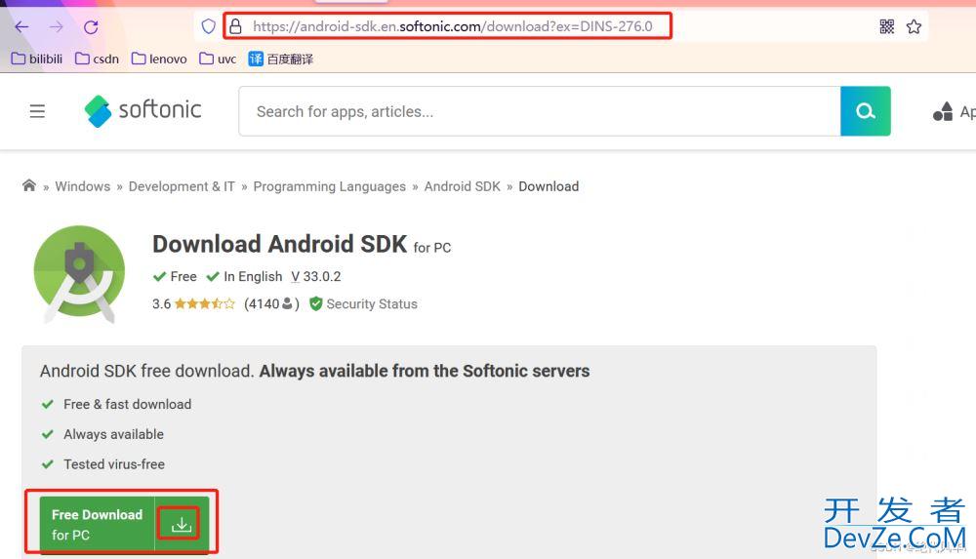976x559 pixels.
Task: Select the Free & fast download text
Action: click(128, 404)
